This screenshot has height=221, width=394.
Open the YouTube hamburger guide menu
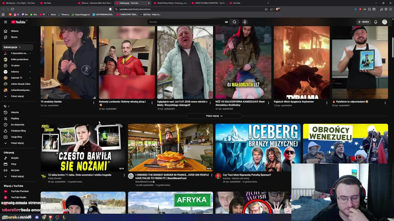pyautogui.click(x=5, y=22)
